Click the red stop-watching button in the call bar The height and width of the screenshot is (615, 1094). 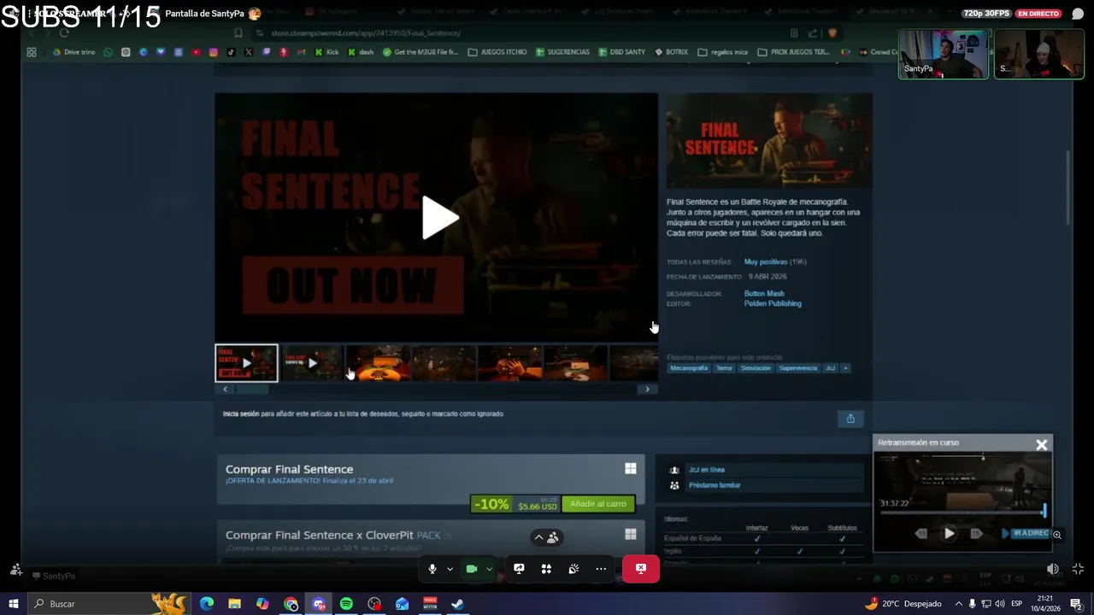(641, 569)
